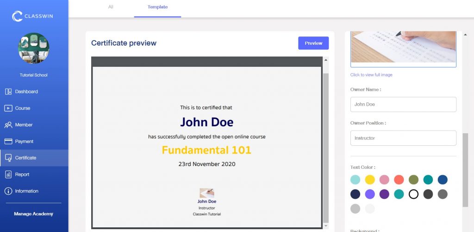Viewport: 474px width, 232px height.
Task: Open Manage Academy in sidebar
Action: click(33, 214)
